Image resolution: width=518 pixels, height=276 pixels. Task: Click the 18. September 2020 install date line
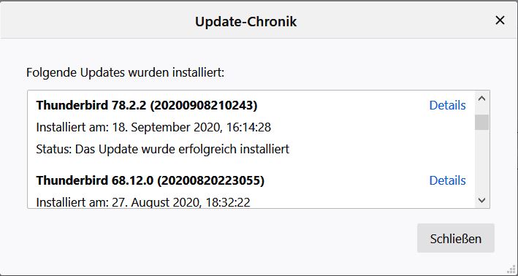click(x=153, y=128)
